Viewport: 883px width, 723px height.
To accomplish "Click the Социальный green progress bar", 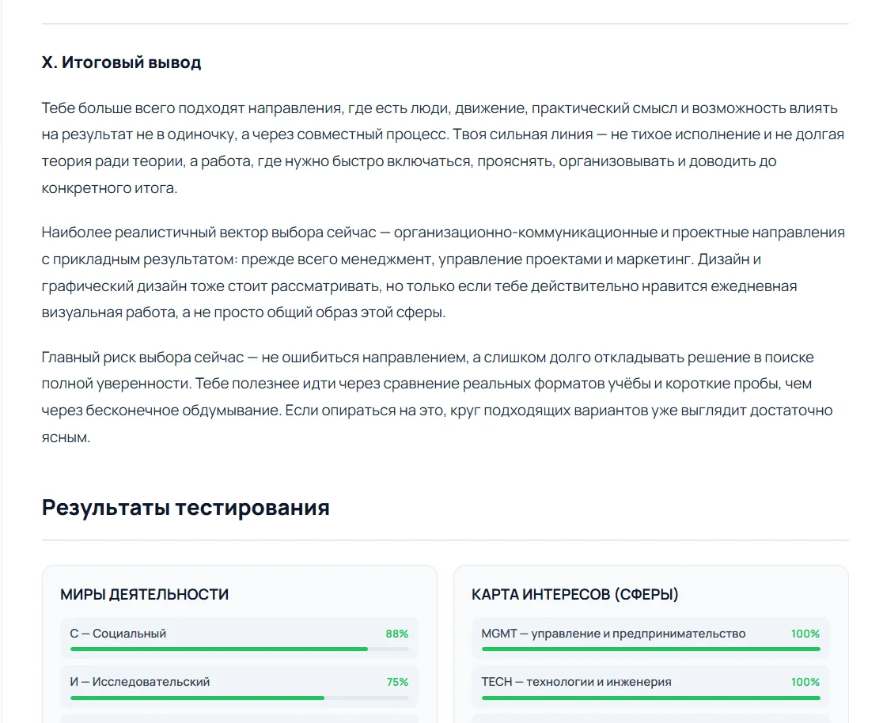I will pos(239,649).
